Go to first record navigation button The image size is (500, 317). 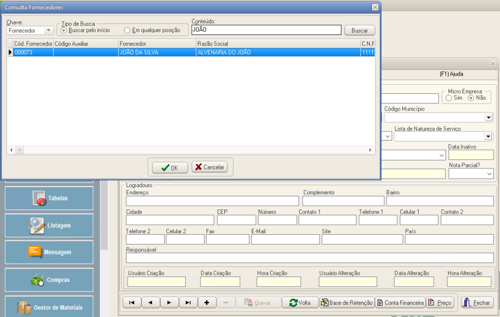click(x=132, y=302)
